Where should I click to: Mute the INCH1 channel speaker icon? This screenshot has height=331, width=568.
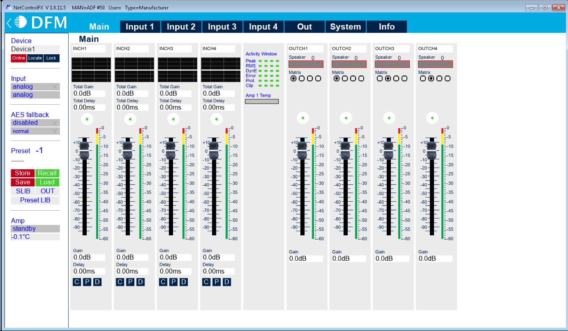point(87,119)
